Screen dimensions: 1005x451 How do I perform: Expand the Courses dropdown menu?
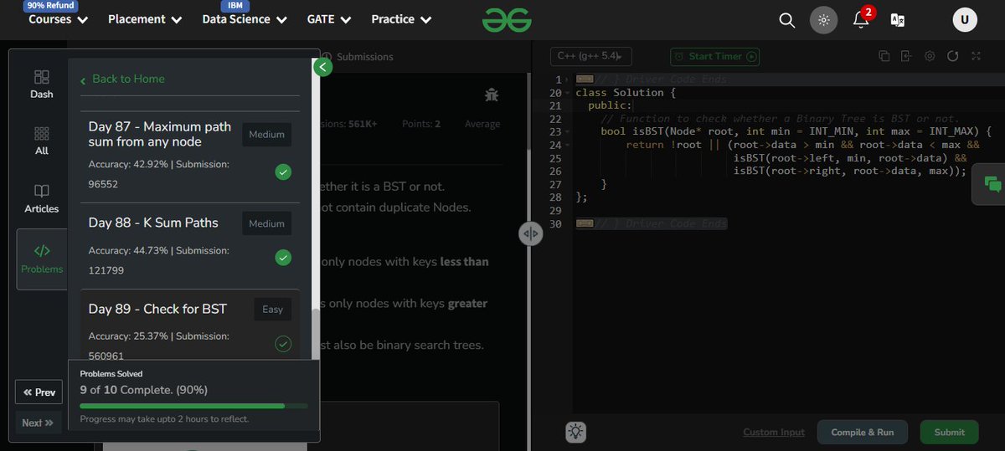(59, 19)
